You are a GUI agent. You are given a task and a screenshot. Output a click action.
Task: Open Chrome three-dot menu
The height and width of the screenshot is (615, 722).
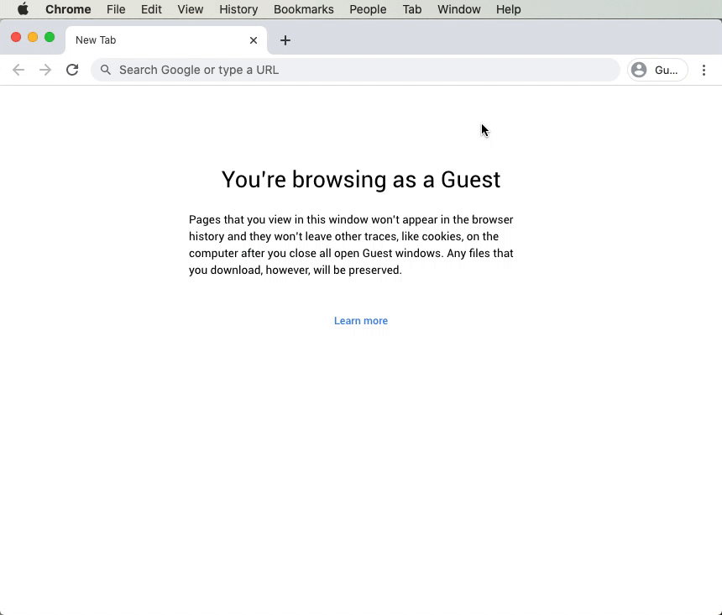point(704,70)
